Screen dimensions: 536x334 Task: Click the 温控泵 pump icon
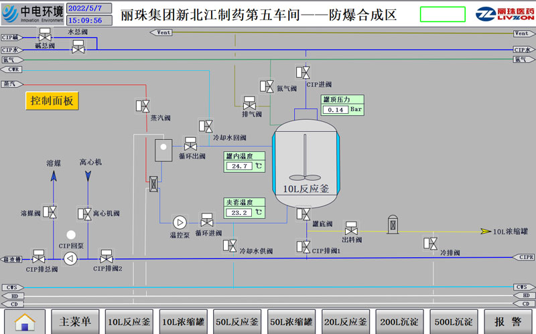[x=180, y=223]
